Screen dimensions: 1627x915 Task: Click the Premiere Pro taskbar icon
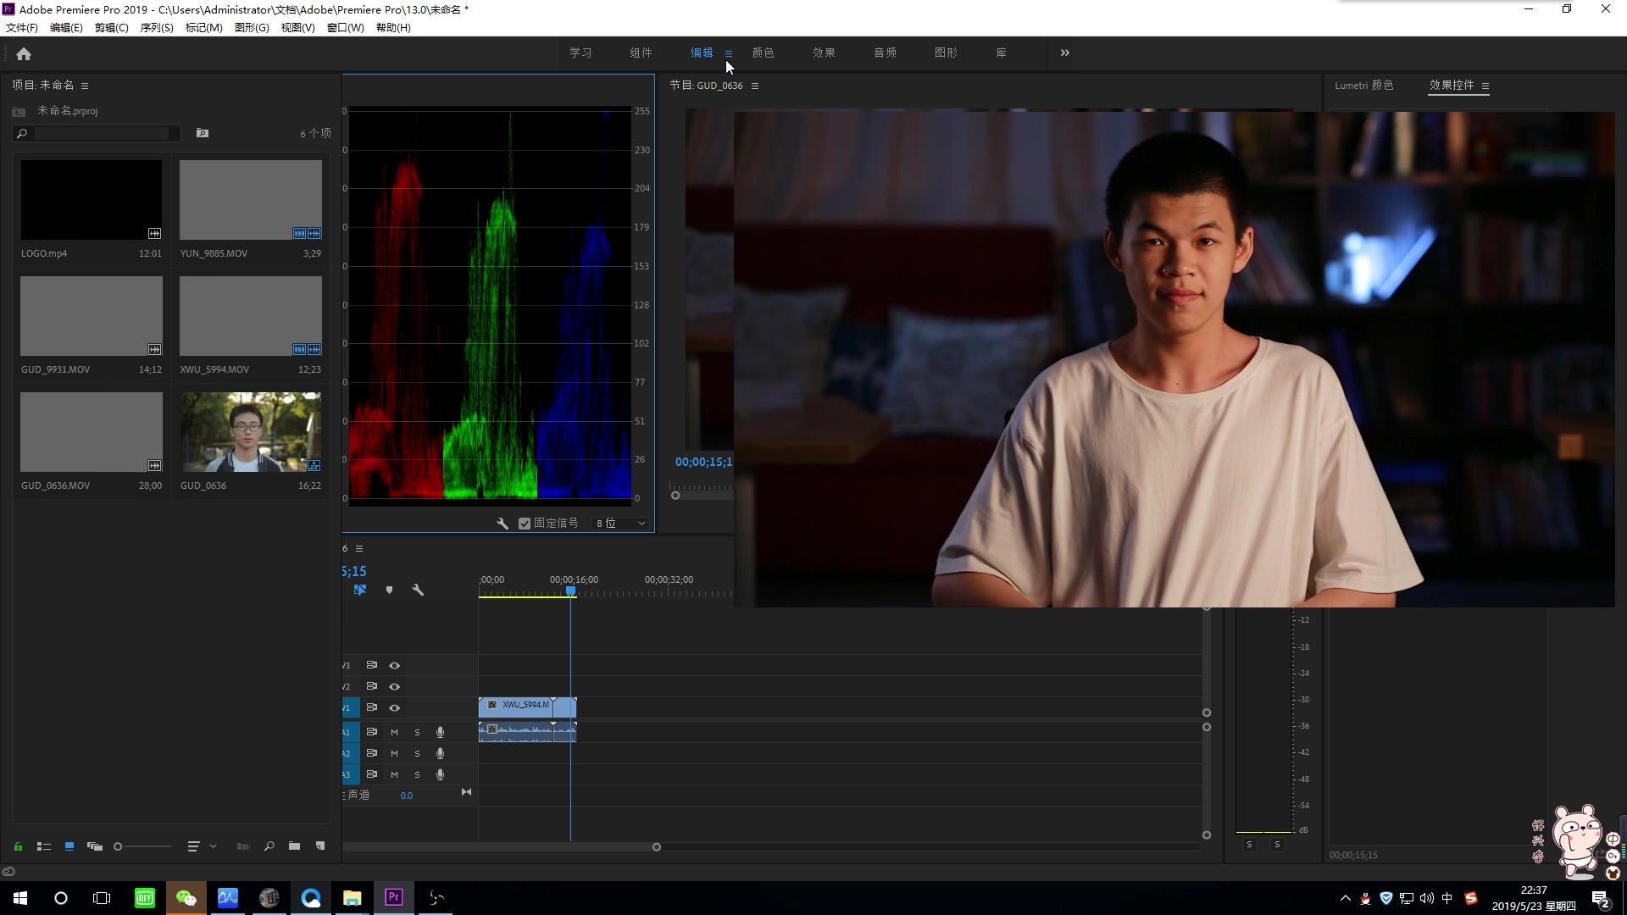pos(393,897)
